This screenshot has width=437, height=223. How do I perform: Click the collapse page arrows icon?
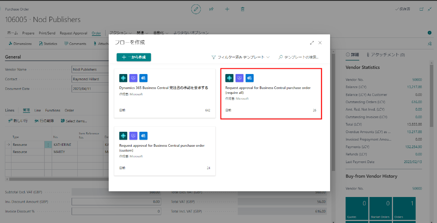(429, 9)
